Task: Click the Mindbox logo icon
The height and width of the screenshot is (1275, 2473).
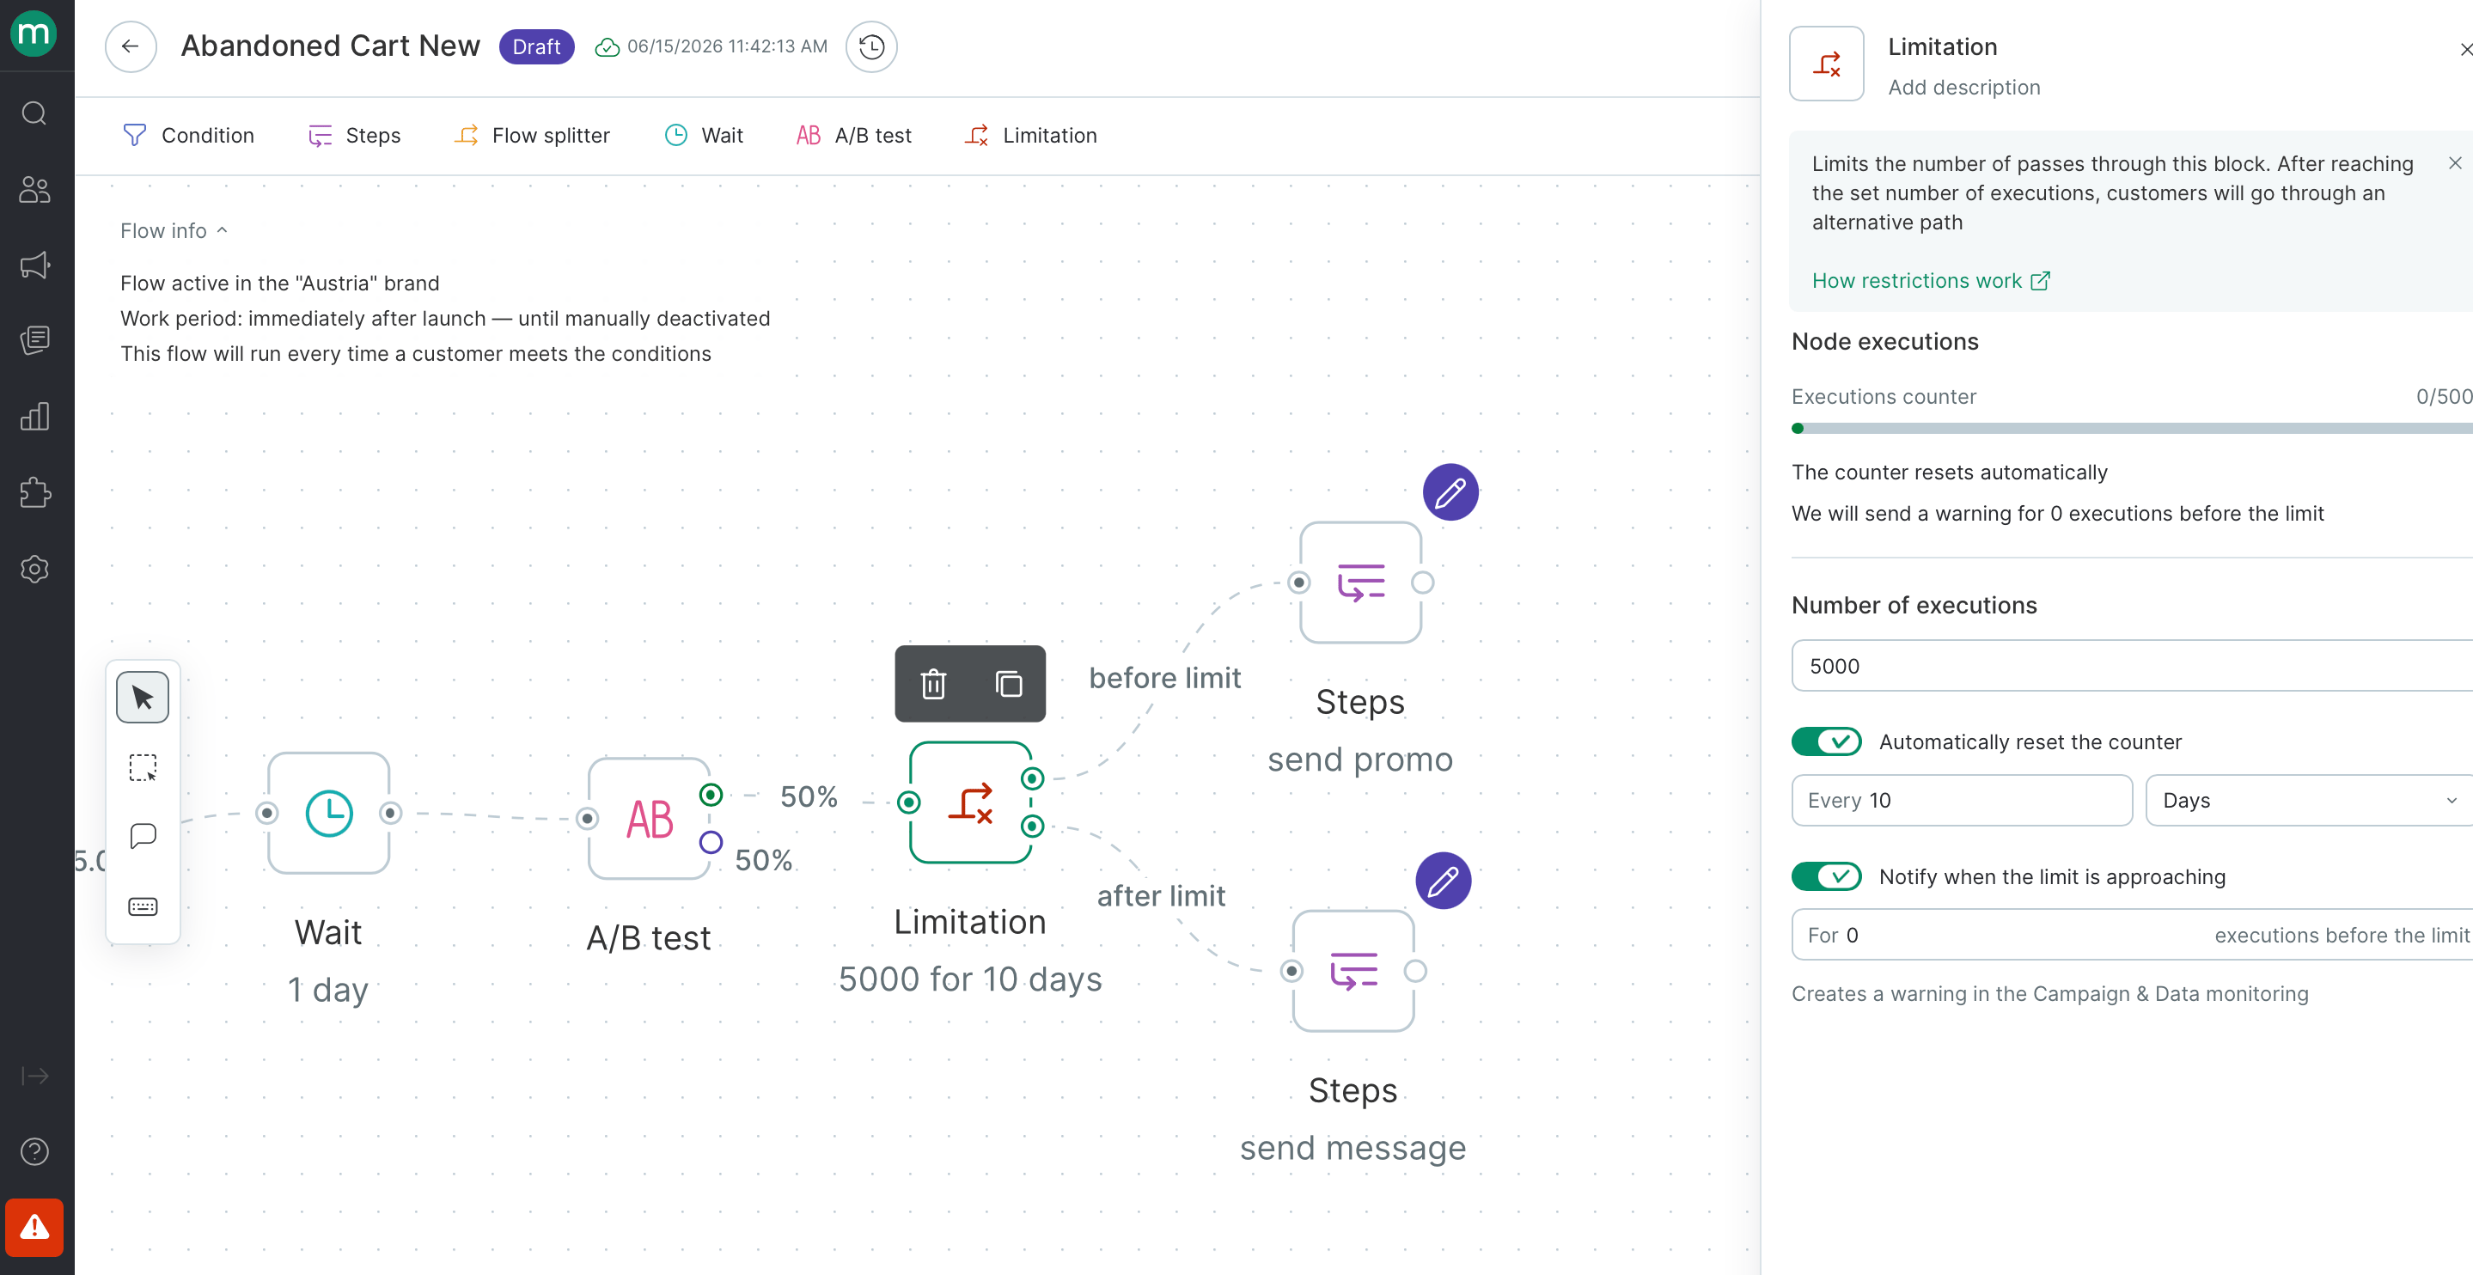Action: pyautogui.click(x=34, y=34)
